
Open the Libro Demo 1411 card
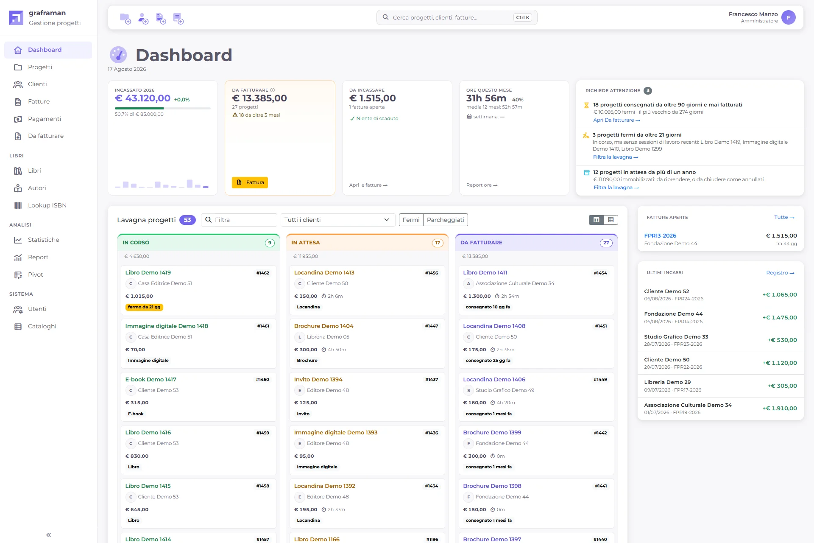tap(536, 291)
